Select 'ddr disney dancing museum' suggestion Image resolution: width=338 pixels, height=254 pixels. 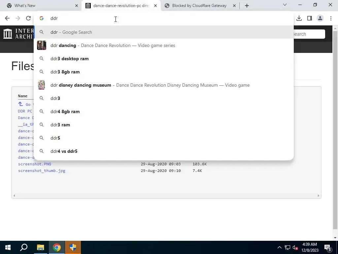164,85
